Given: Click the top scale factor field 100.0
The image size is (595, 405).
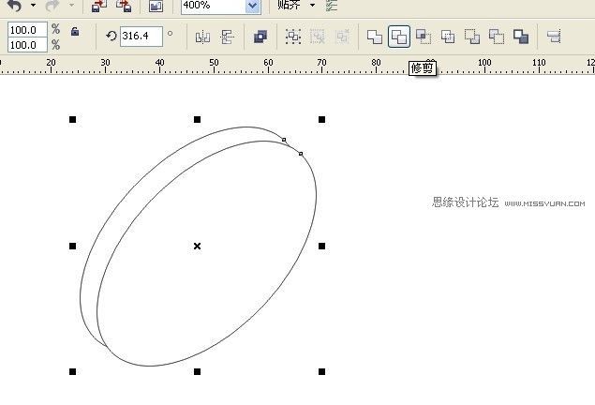Looking at the screenshot, I should point(26,30).
